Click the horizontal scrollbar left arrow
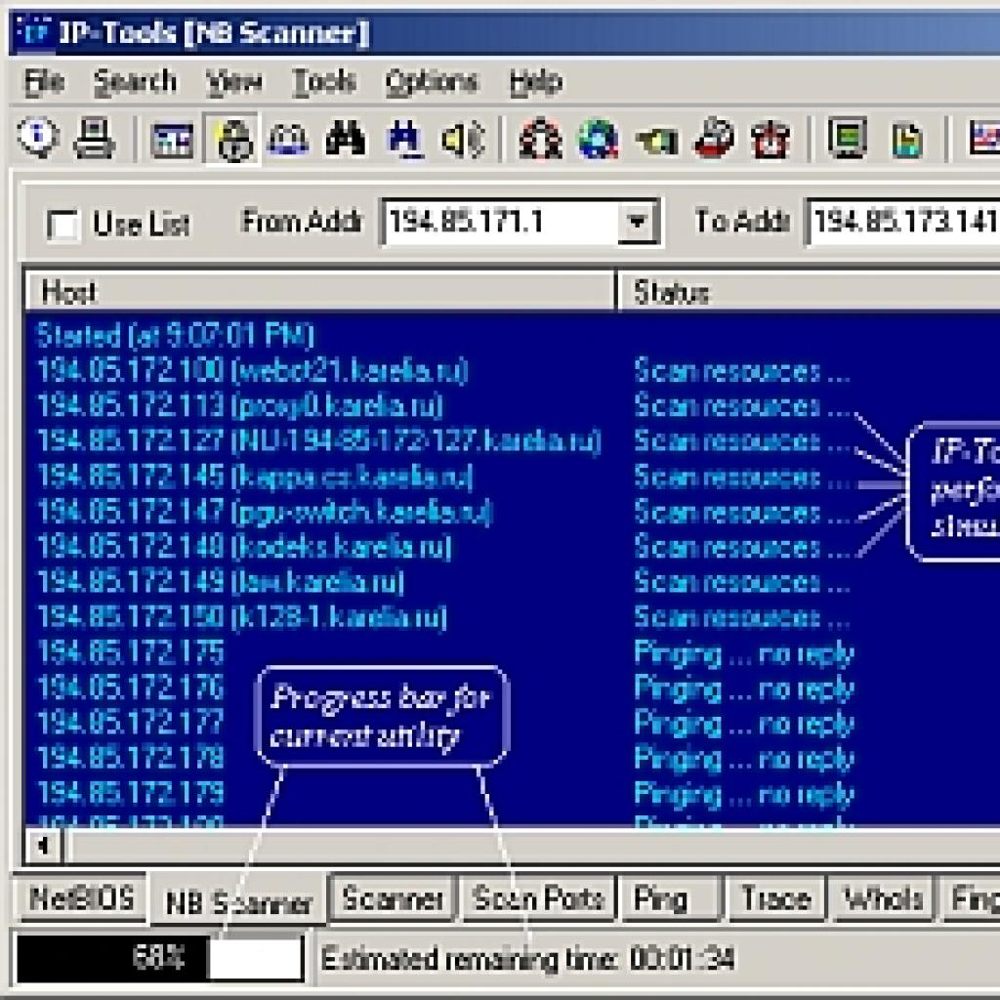The height and width of the screenshot is (1000, 1000). (44, 847)
